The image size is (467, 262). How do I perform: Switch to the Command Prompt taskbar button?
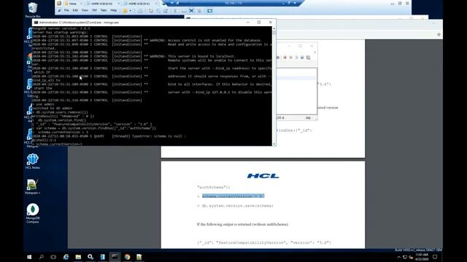115,257
